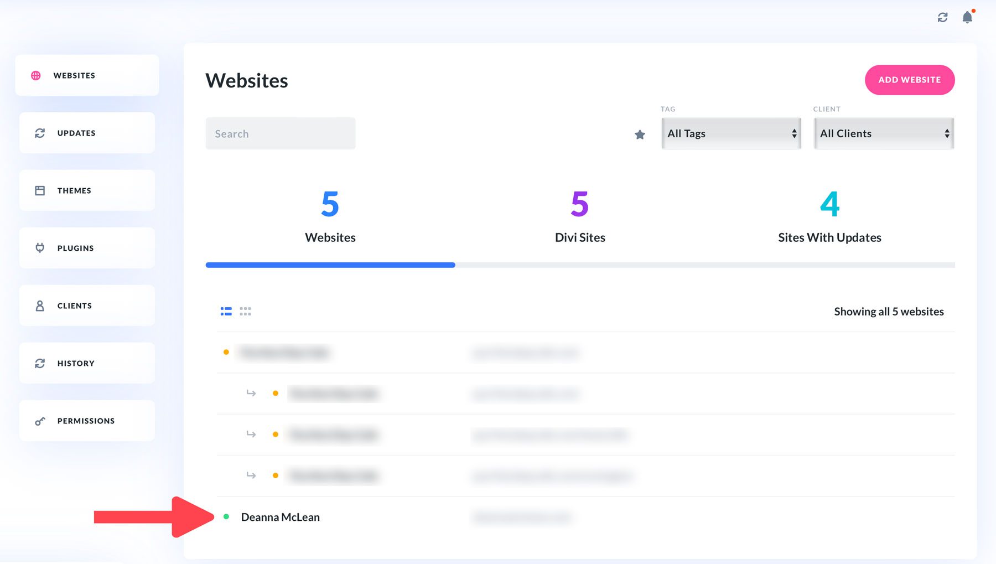Open the All Clients dropdown
This screenshot has height=564, width=996.
click(x=884, y=133)
